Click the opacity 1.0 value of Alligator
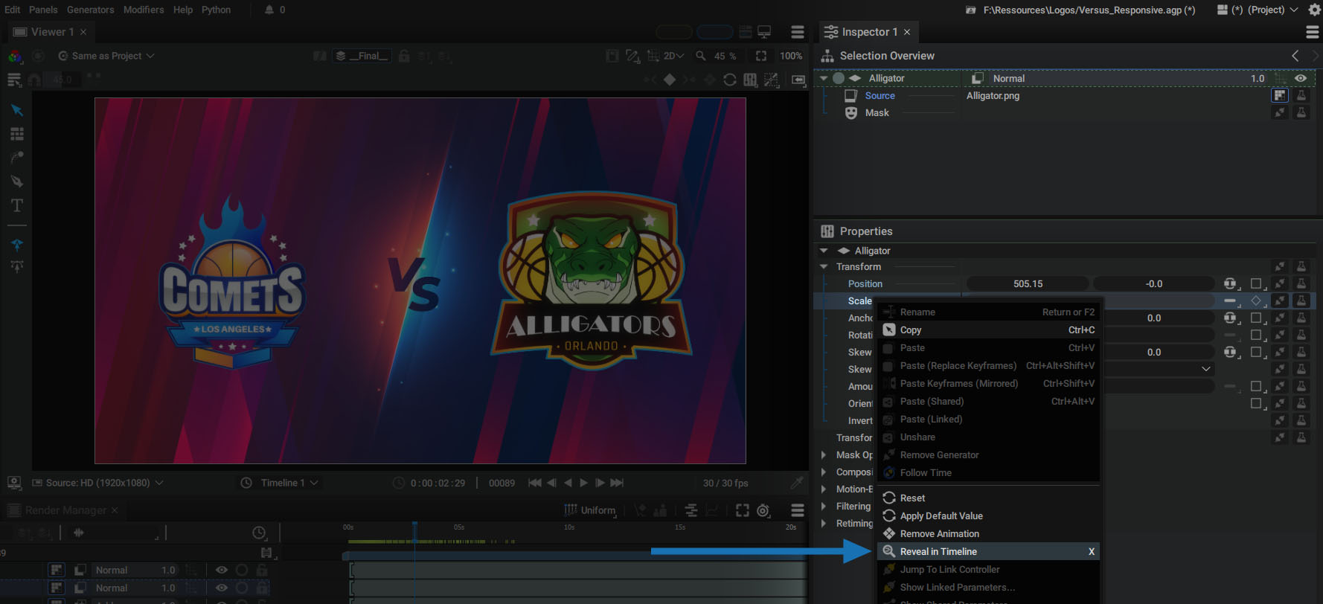This screenshot has width=1323, height=604. [x=1258, y=78]
